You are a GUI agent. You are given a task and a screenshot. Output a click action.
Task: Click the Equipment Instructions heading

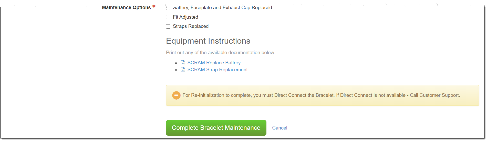pos(208,41)
